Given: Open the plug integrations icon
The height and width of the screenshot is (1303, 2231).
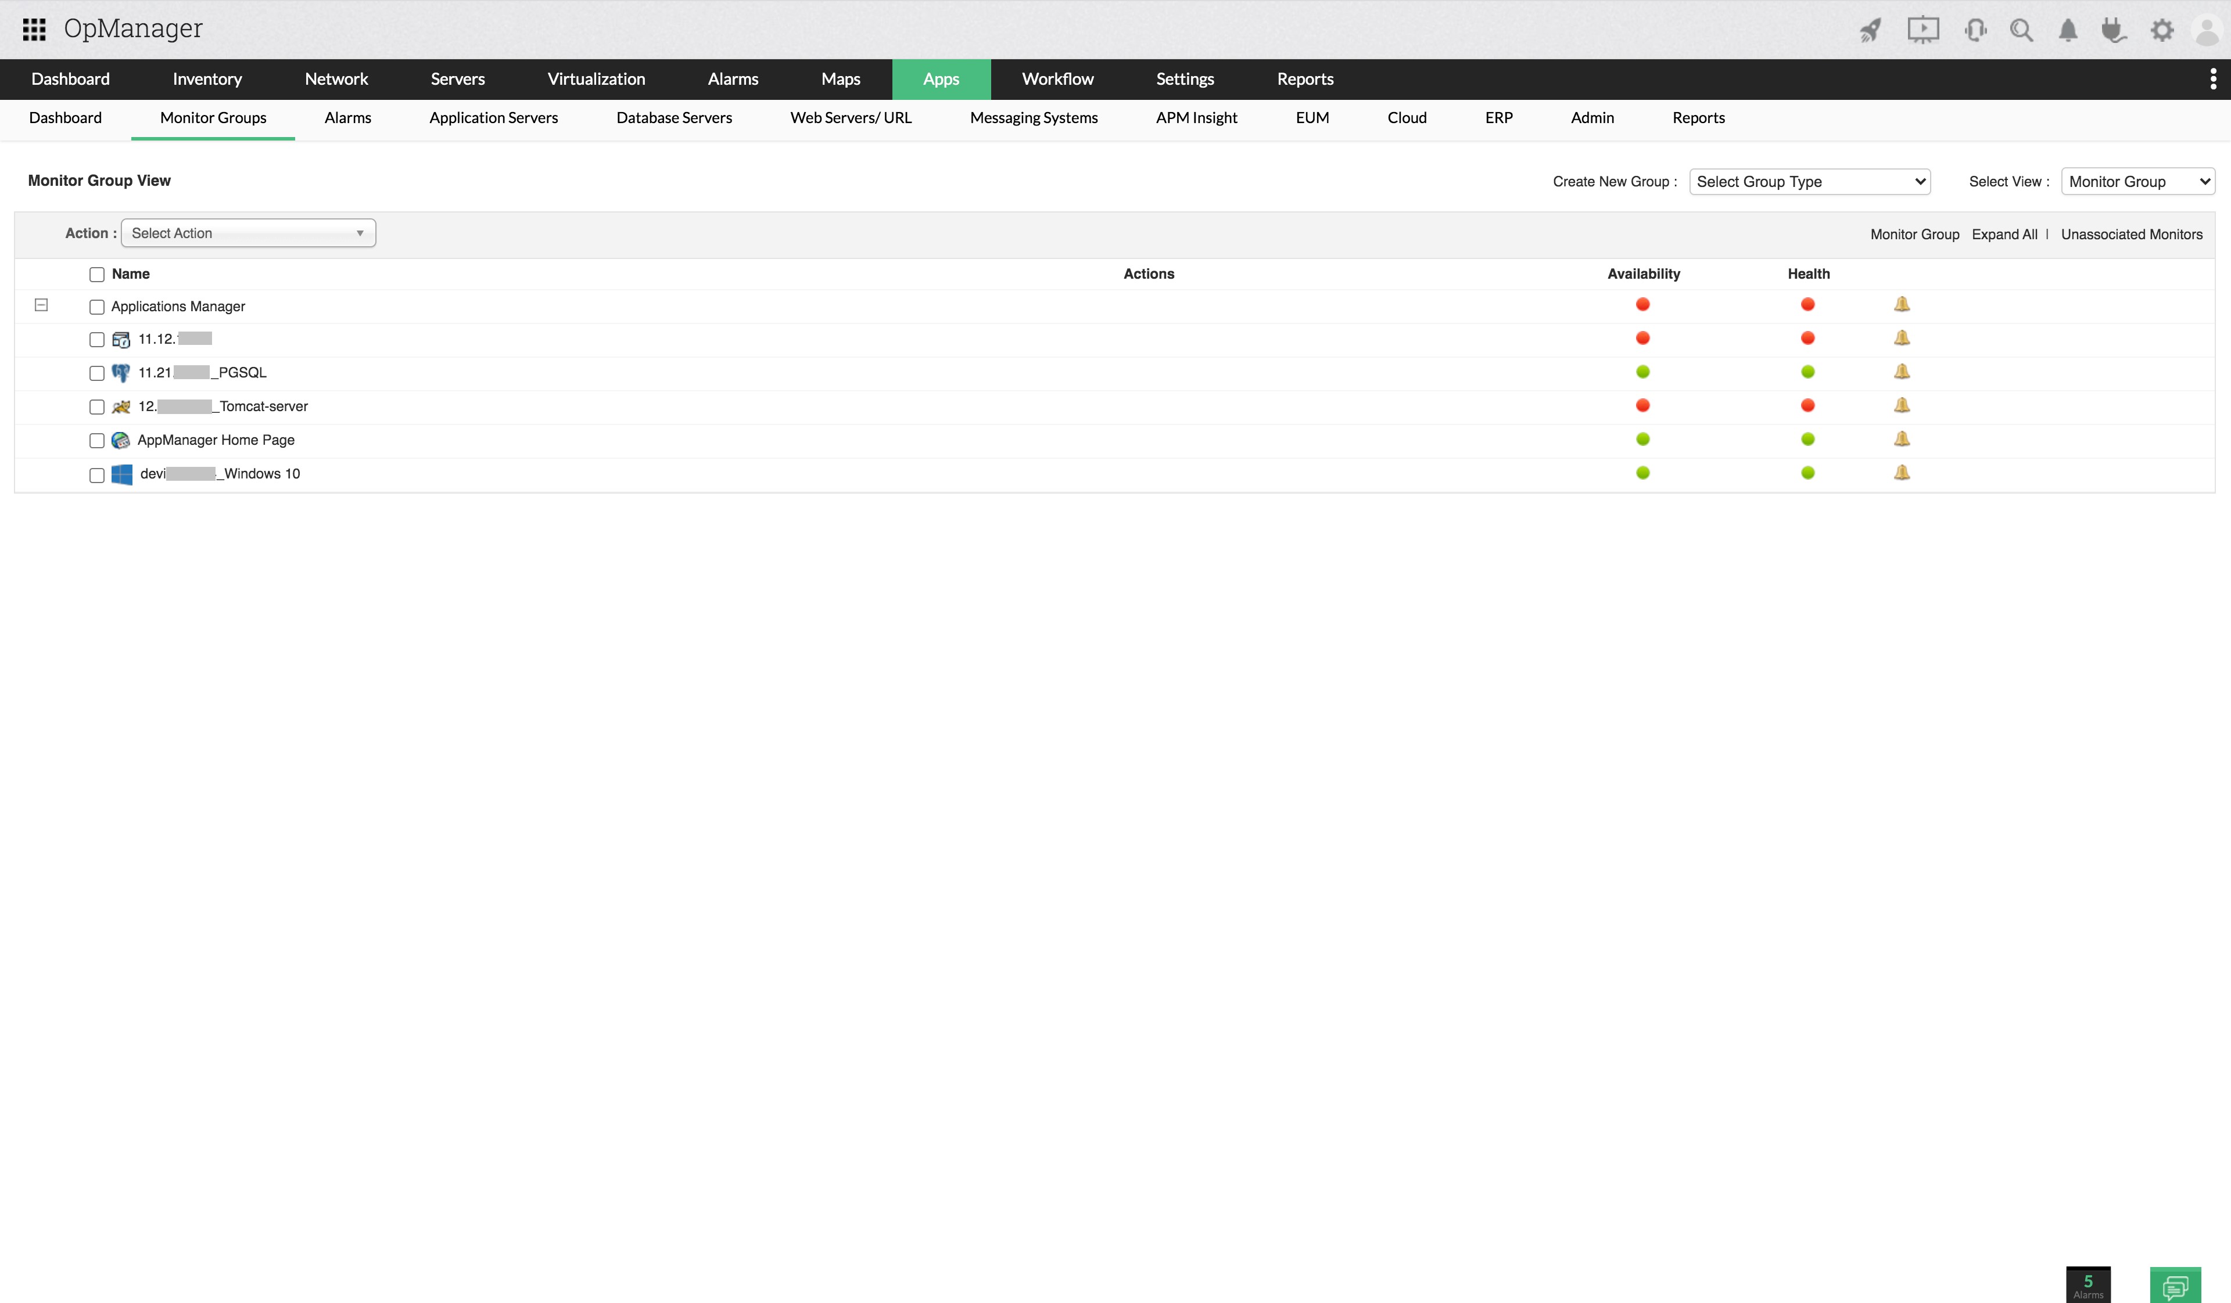Looking at the screenshot, I should (x=2113, y=30).
